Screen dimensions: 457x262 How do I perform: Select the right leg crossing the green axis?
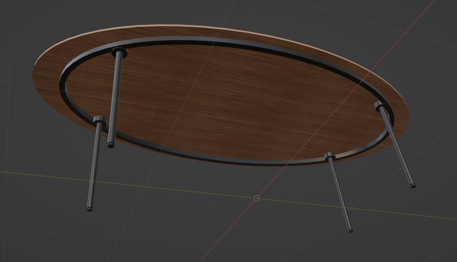tap(340, 192)
